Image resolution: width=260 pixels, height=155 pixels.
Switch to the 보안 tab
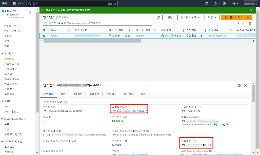pyautogui.click(x=63, y=94)
